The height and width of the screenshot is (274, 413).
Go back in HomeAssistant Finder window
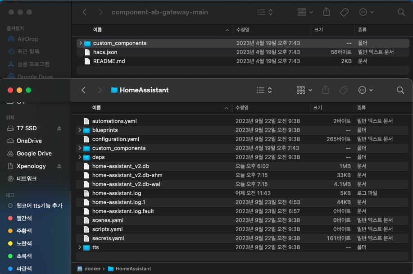tap(83, 90)
